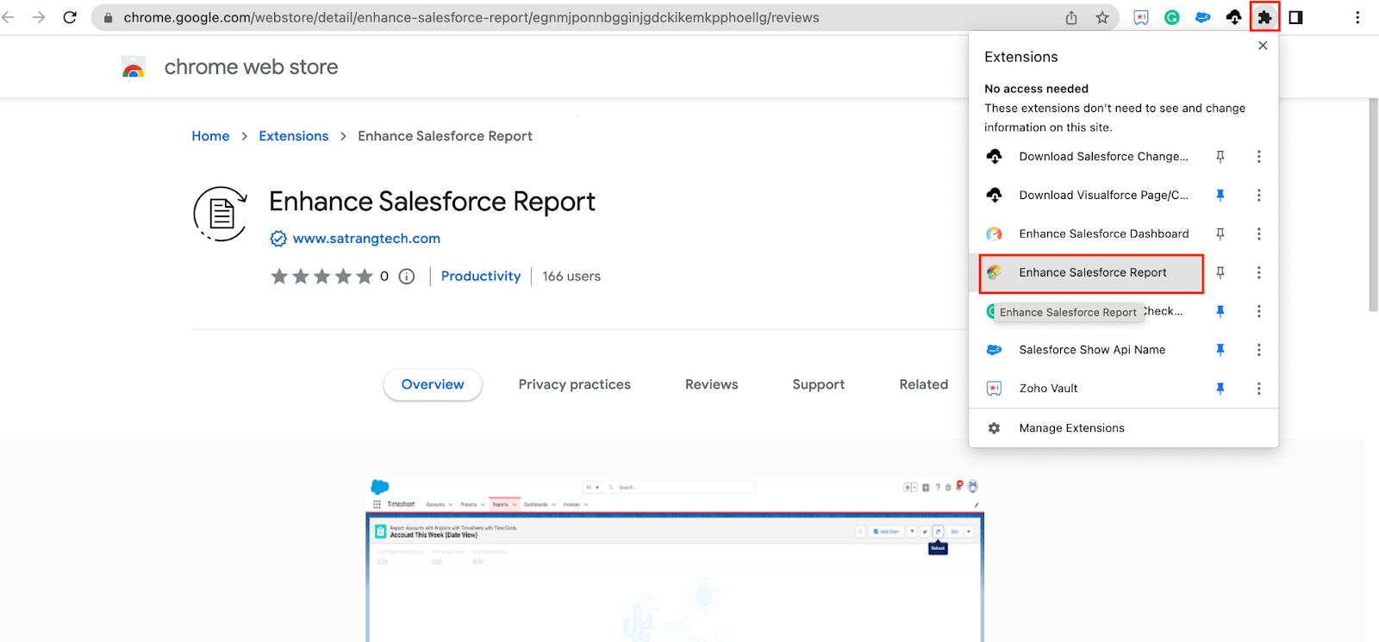Click the Salesforce Show Api Name cloud icon
The image size is (1379, 642).
pos(994,350)
